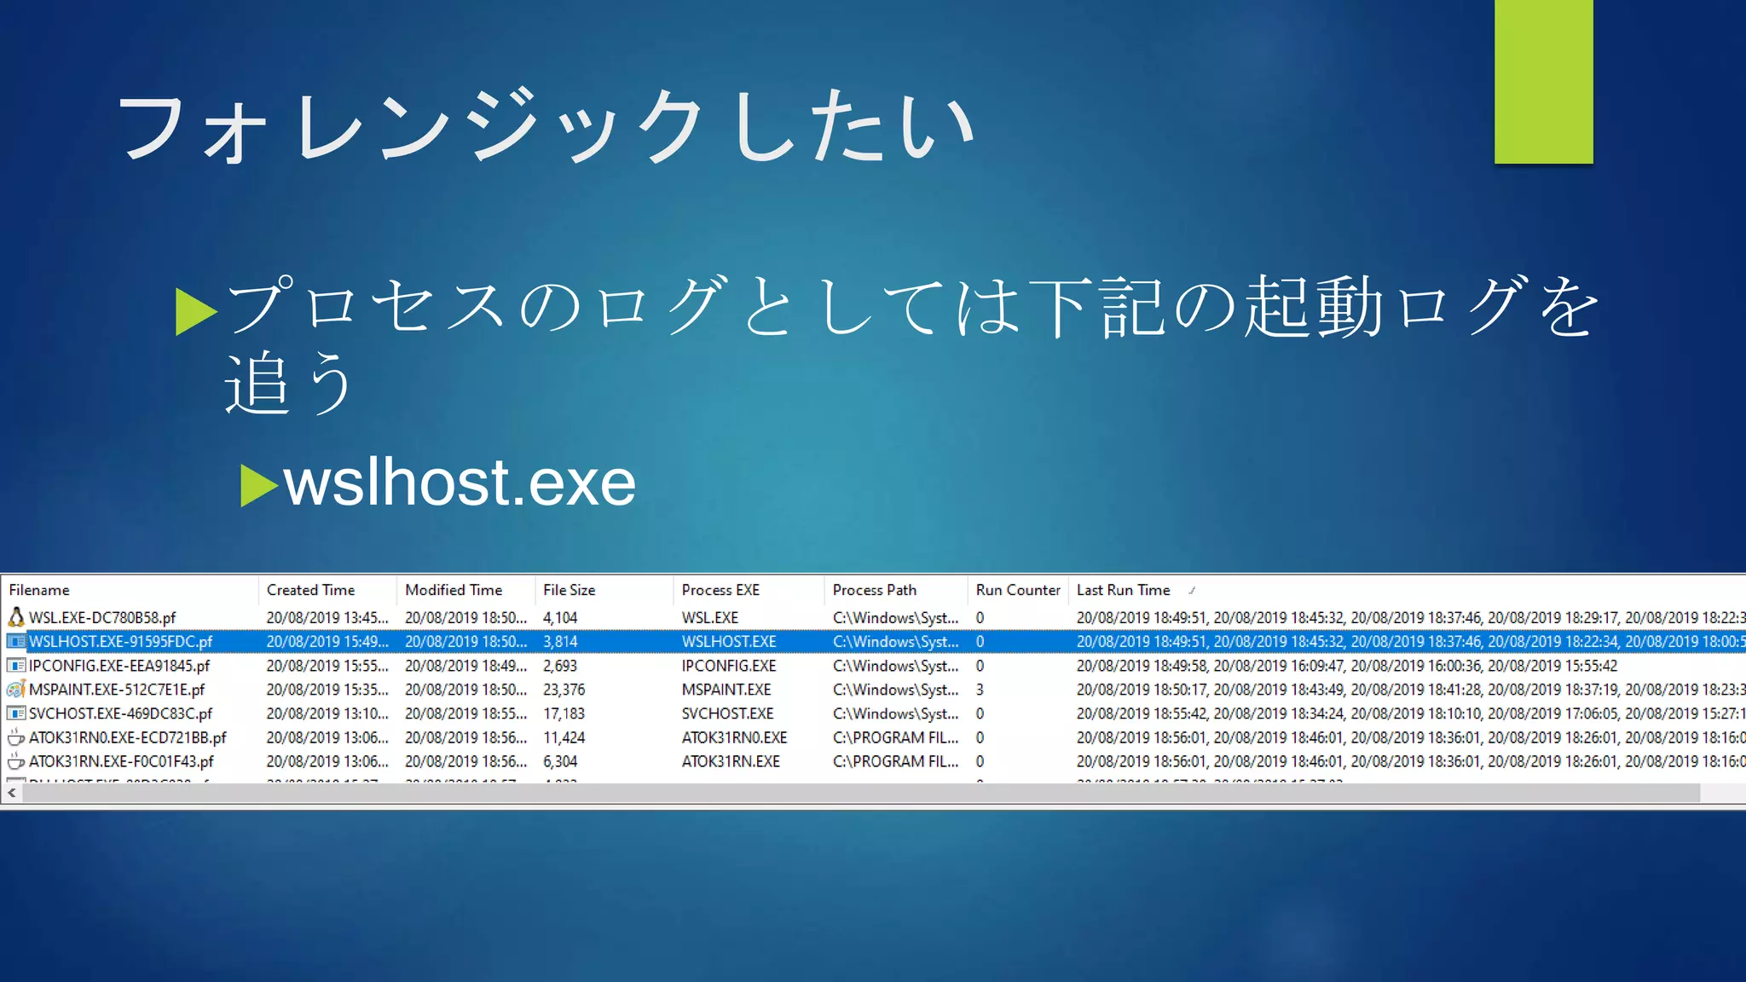Click IPCONFIG created time 20/08/2019 15:55
The width and height of the screenshot is (1746, 982).
click(x=327, y=665)
